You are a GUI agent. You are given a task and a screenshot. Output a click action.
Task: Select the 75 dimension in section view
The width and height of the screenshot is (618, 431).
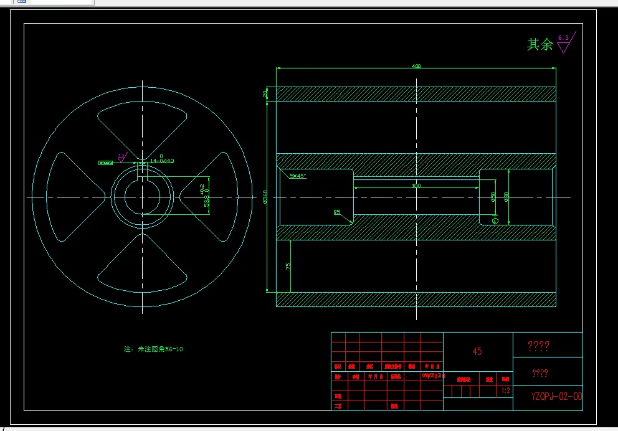point(288,267)
